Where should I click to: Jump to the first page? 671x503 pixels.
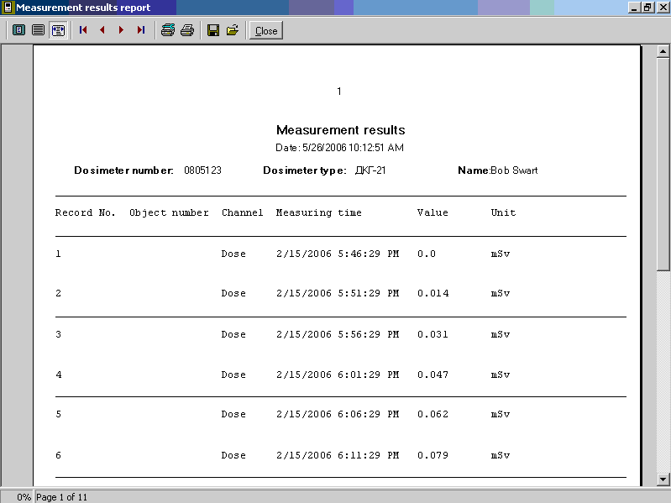point(83,30)
